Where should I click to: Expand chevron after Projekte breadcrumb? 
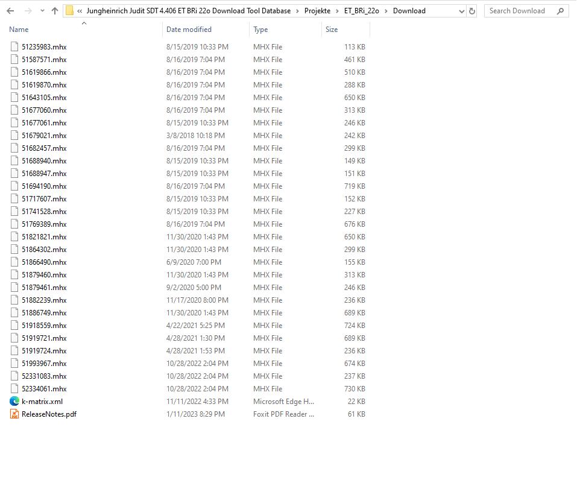pos(337,11)
